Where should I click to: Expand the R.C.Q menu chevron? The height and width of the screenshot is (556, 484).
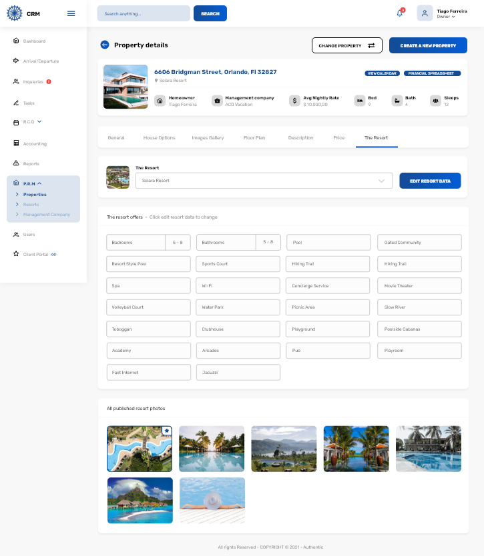pos(39,121)
